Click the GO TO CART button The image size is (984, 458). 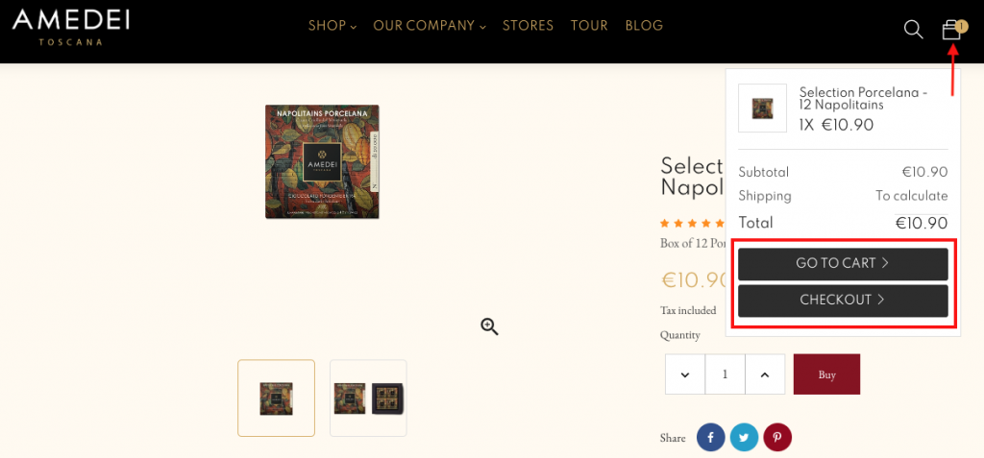(843, 264)
